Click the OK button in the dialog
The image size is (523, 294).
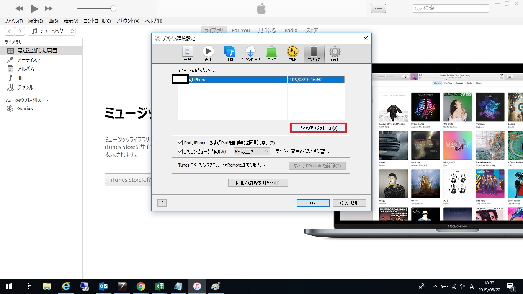[313, 203]
